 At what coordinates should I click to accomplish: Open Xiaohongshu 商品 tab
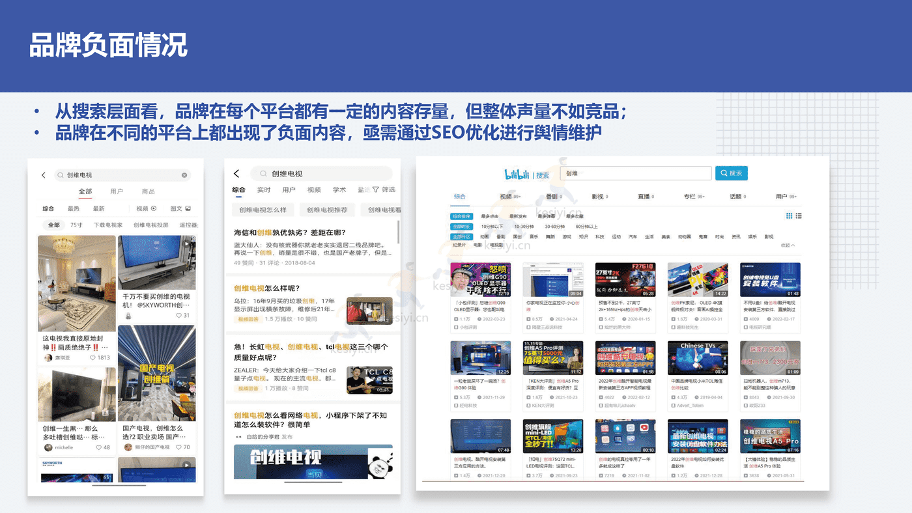coord(149,191)
